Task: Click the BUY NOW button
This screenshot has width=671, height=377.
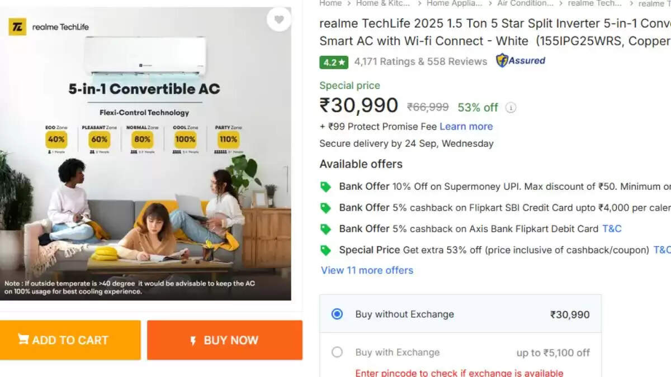Action: pos(224,340)
